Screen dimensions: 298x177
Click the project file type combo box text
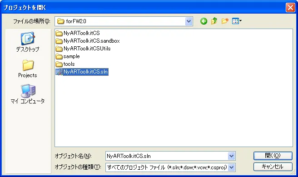(x=167, y=167)
